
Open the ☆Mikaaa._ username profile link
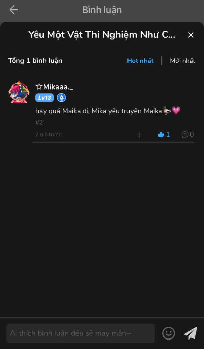pyautogui.click(x=54, y=87)
